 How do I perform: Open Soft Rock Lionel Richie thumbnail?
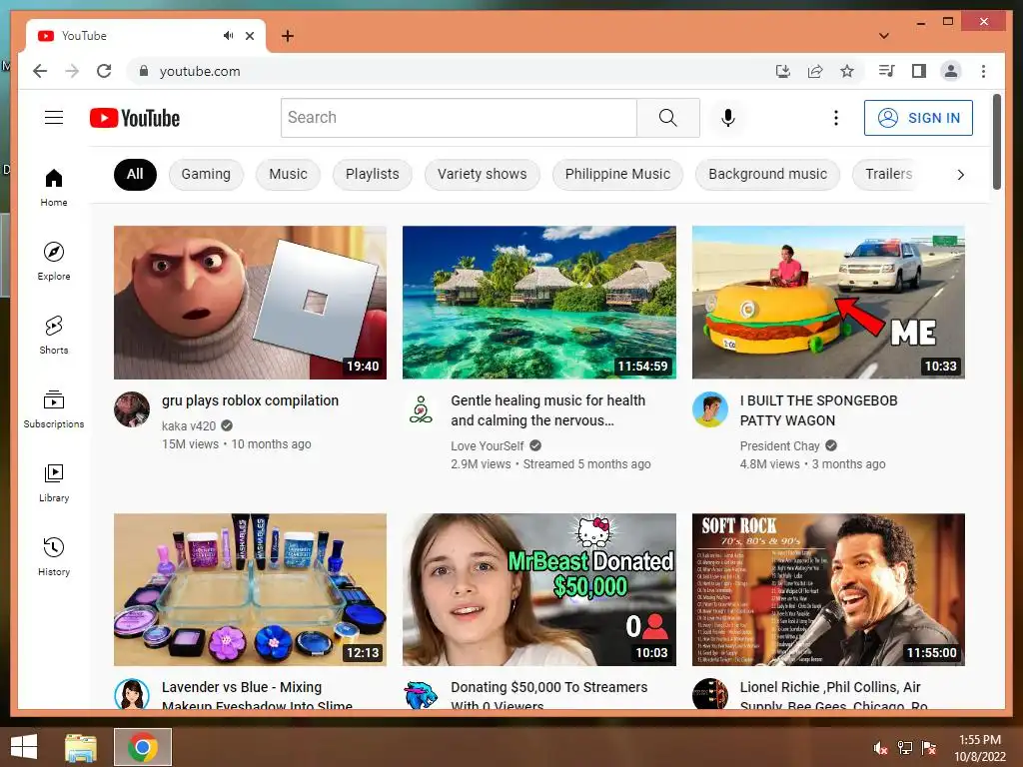(828, 589)
